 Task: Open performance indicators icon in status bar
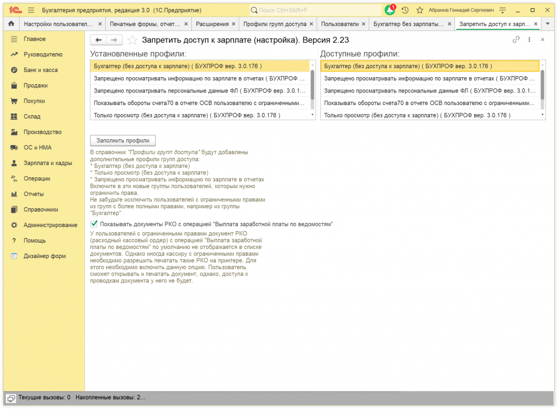tap(11, 398)
